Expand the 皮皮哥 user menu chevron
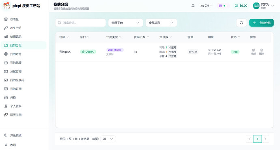Viewport: 280px width, 150px height. pyautogui.click(x=273, y=6)
